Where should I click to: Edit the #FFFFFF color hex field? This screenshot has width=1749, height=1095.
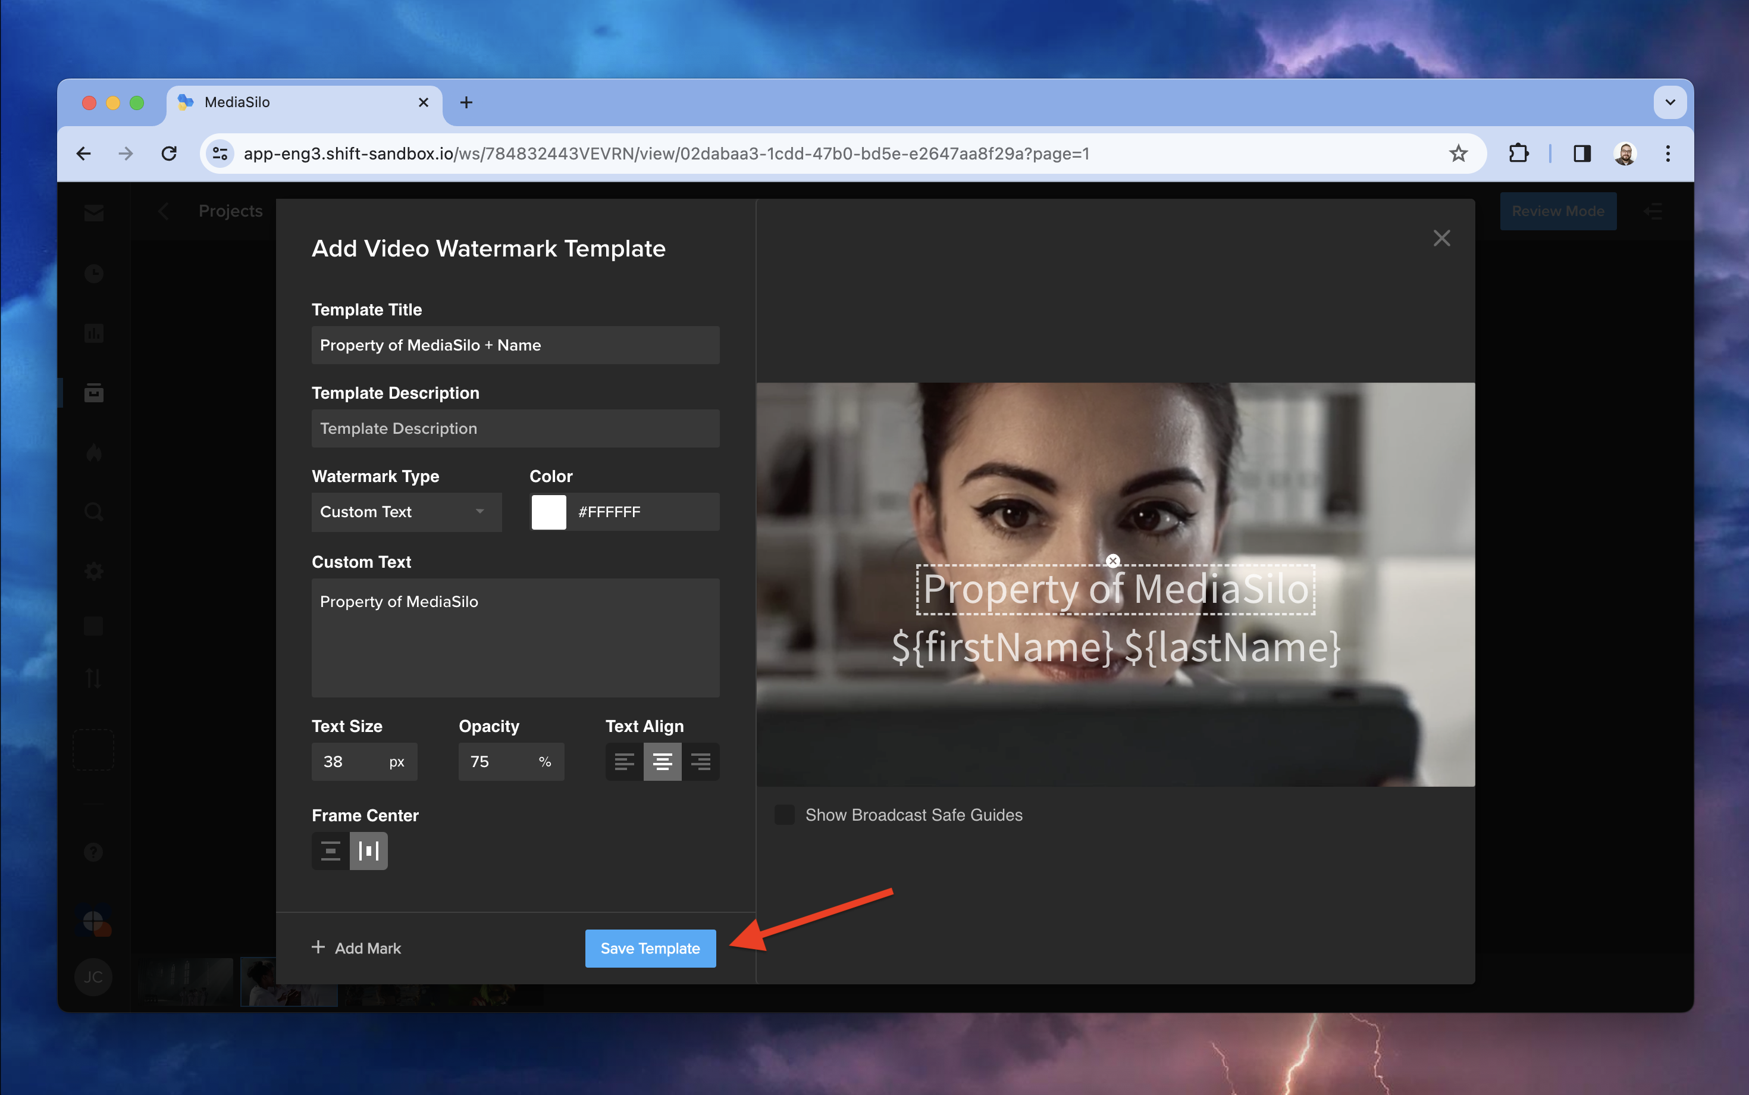pyautogui.click(x=643, y=512)
